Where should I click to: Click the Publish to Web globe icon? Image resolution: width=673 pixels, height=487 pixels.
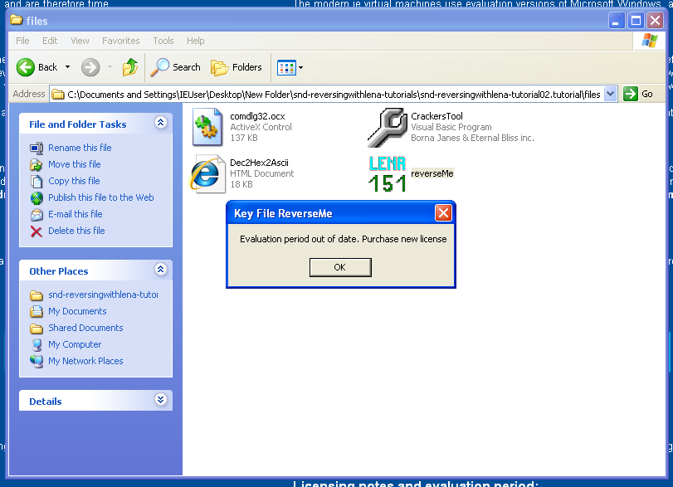37,197
